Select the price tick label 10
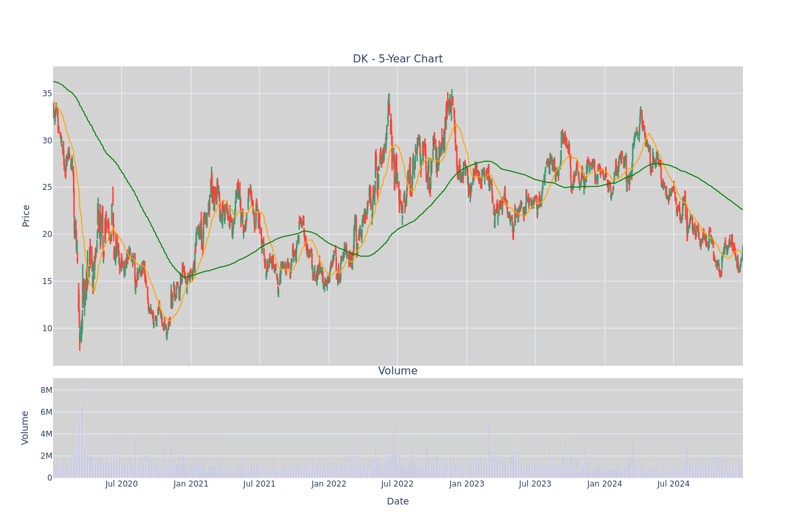The image size is (796, 531). (47, 328)
